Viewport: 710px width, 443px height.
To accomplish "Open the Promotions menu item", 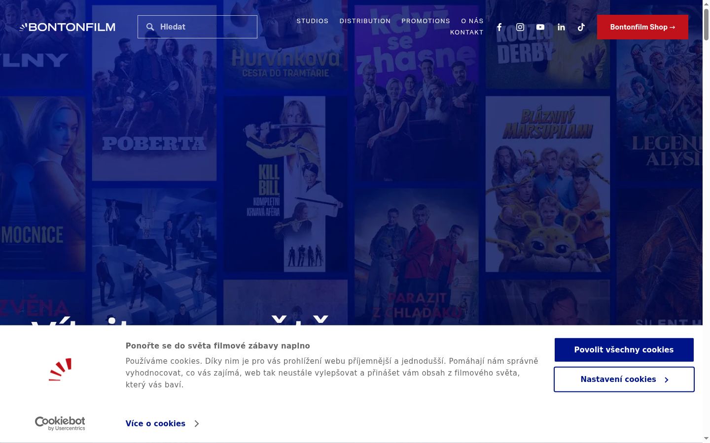I will pos(426,21).
